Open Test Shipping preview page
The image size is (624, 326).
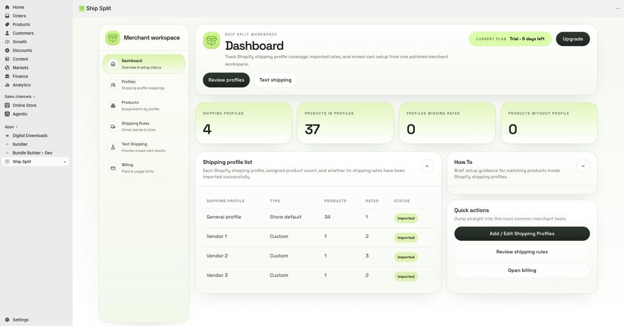tap(144, 147)
